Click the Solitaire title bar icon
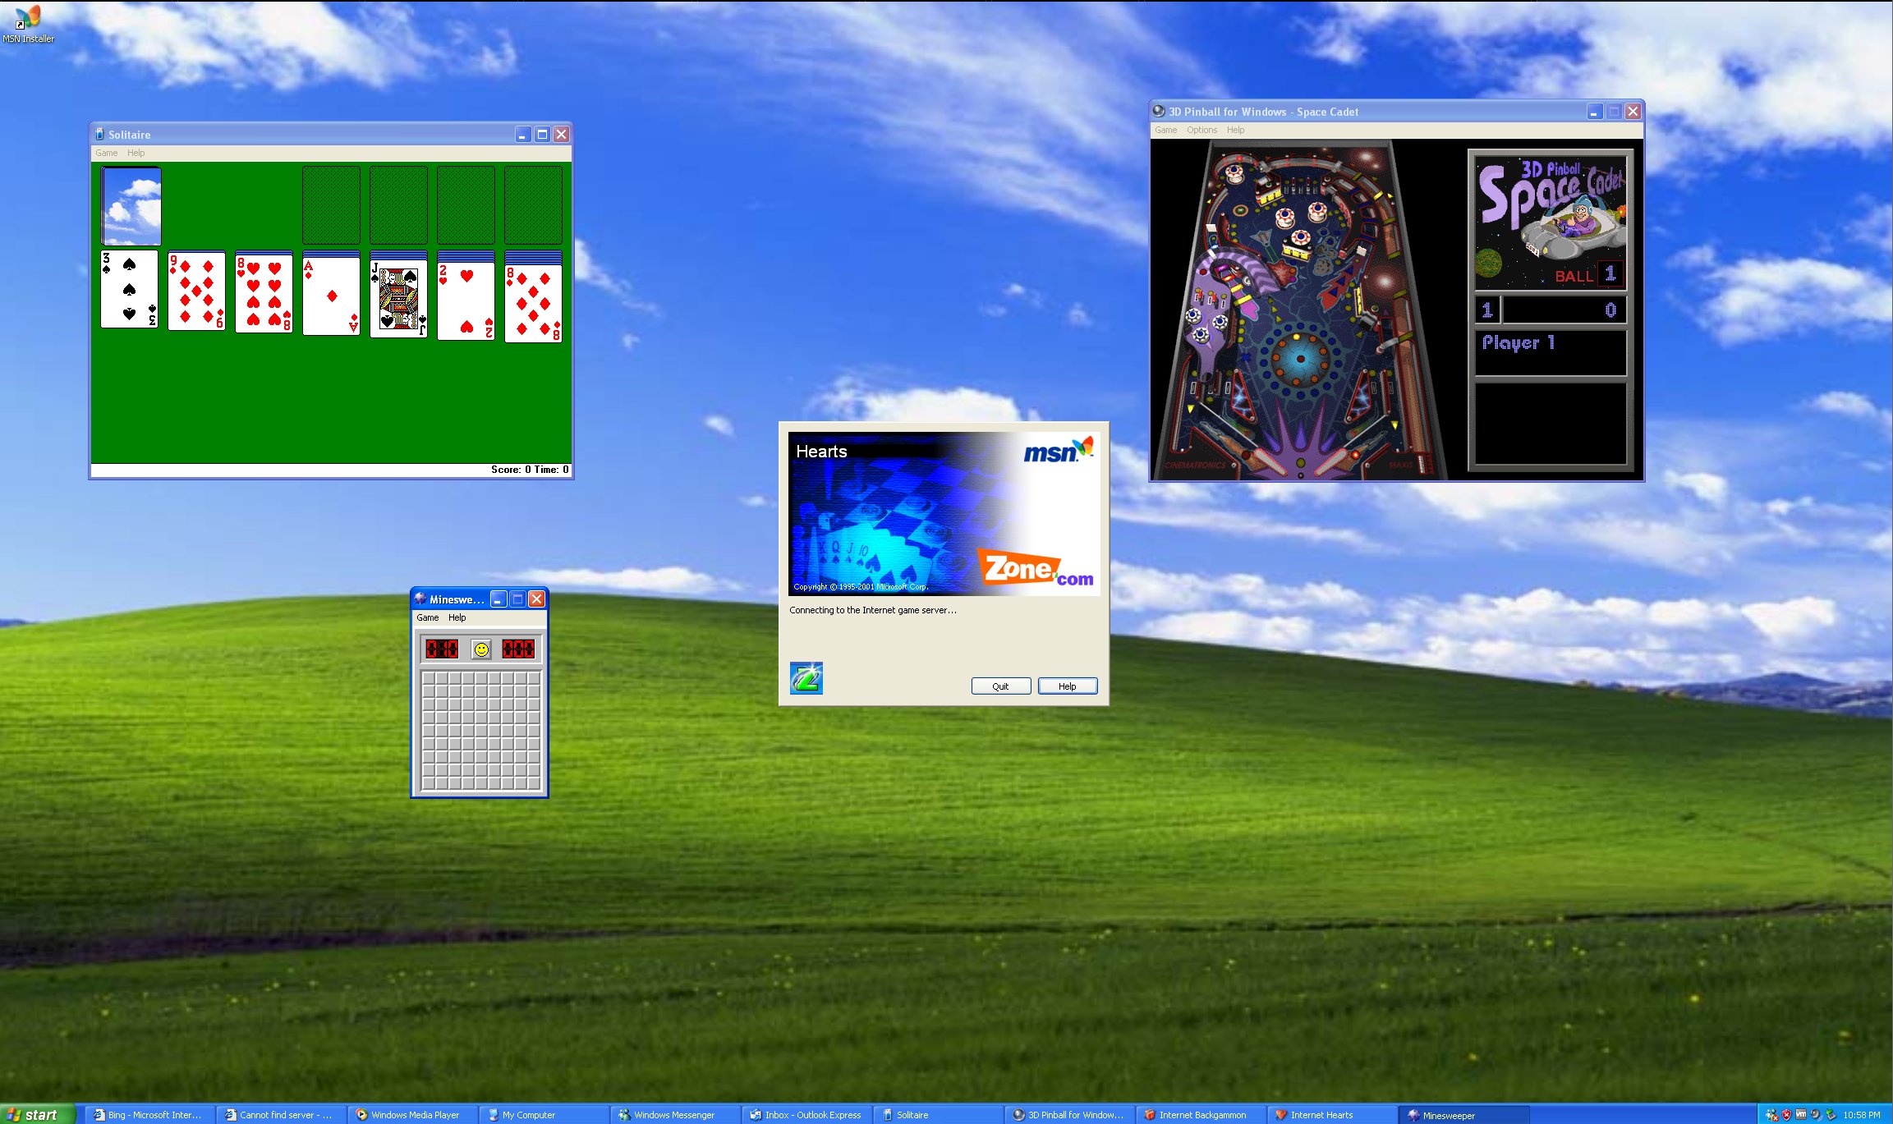 coord(99,135)
